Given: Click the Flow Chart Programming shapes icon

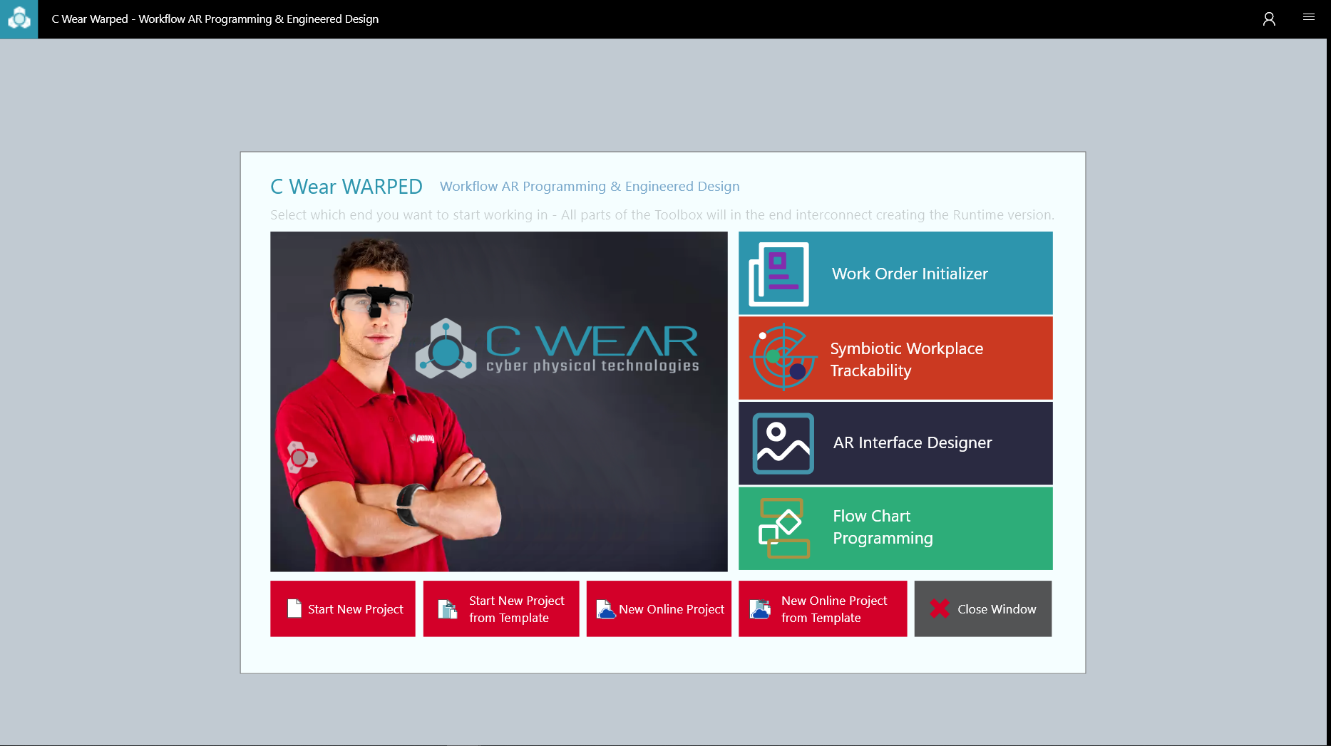Looking at the screenshot, I should coord(783,528).
